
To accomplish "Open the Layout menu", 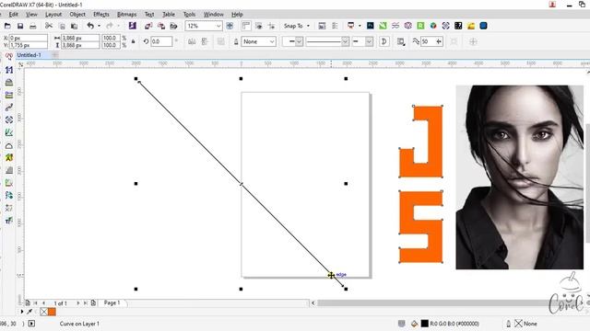I will 53,15.
